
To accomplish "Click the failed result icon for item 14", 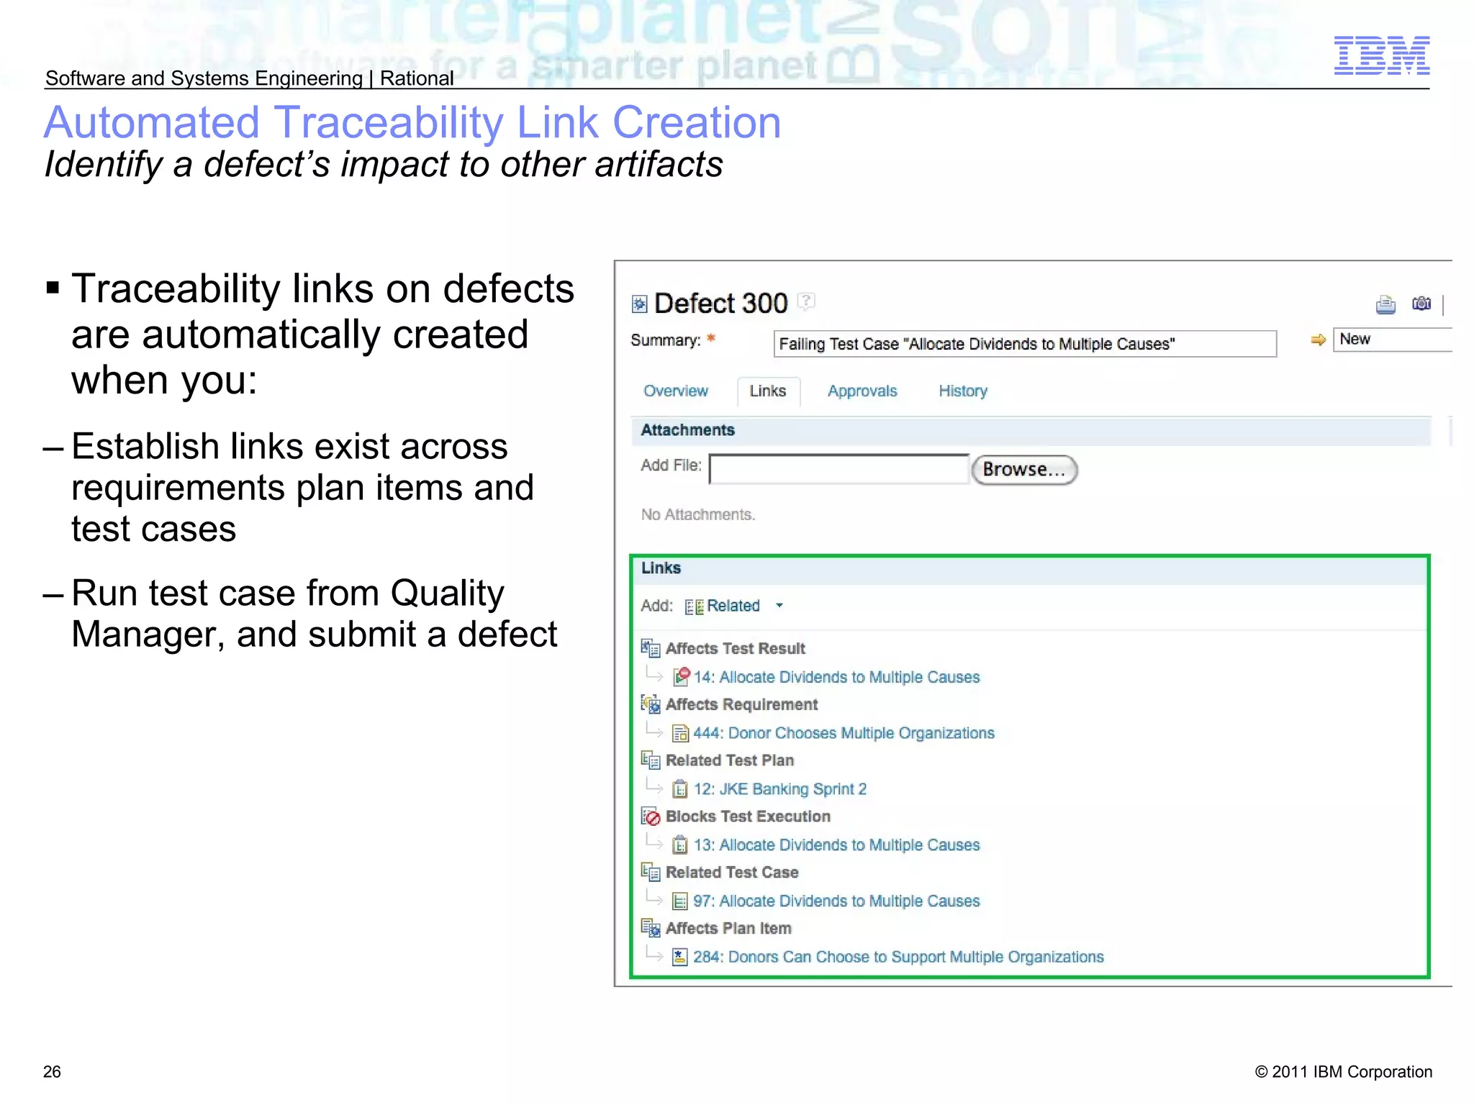I will point(681,676).
